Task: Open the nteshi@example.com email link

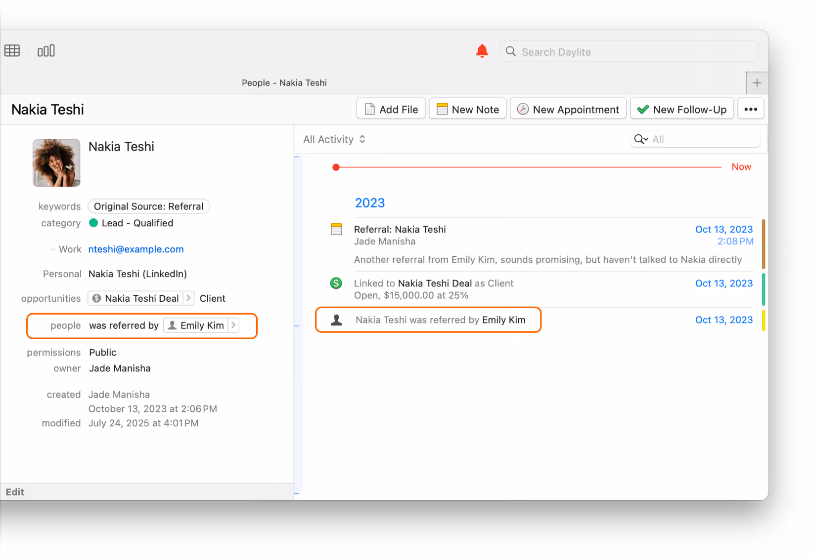Action: 136,249
